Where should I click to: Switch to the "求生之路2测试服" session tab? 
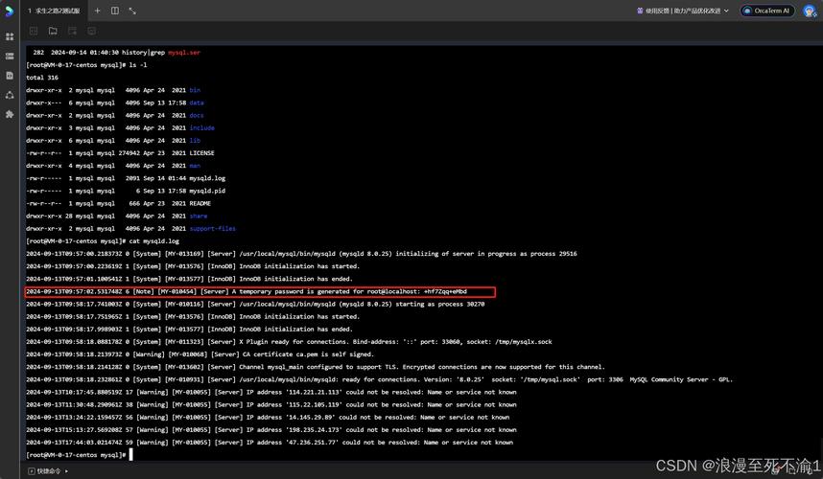pos(55,11)
